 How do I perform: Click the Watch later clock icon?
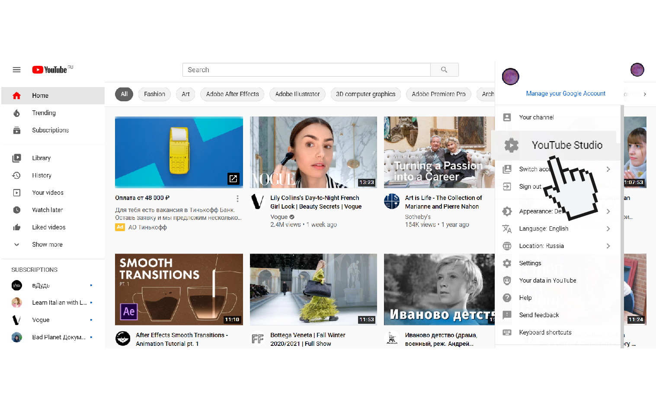(16, 210)
